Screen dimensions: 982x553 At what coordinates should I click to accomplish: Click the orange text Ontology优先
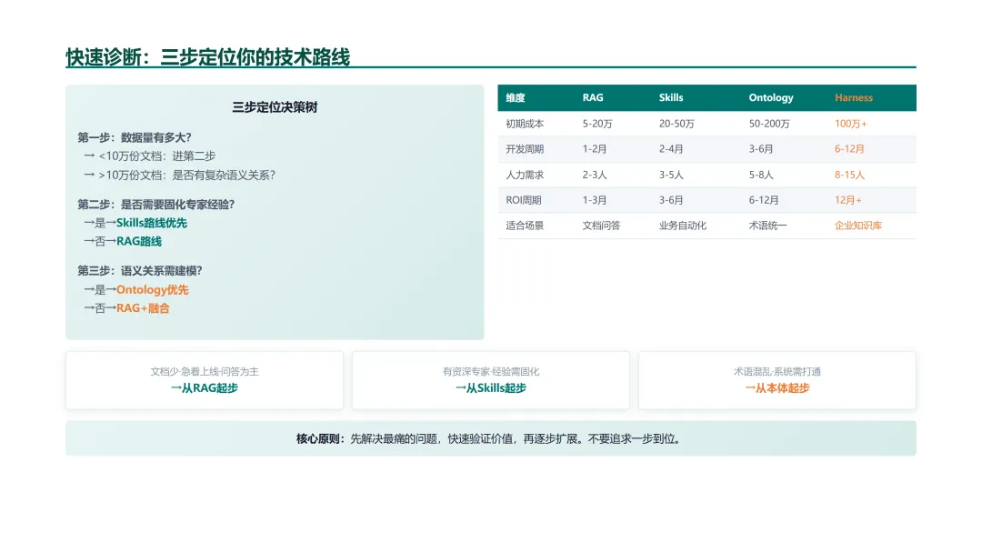(x=152, y=289)
